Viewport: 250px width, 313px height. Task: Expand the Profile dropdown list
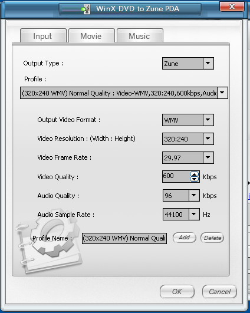[222, 93]
